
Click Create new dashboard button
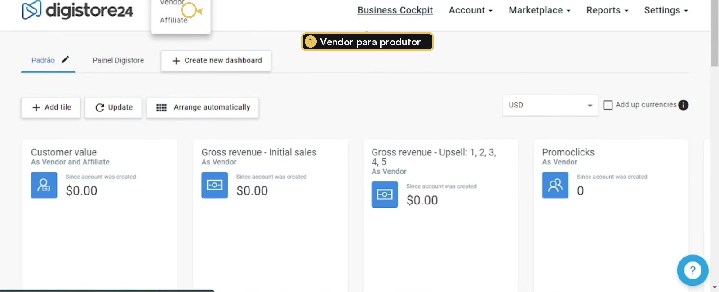coord(216,61)
